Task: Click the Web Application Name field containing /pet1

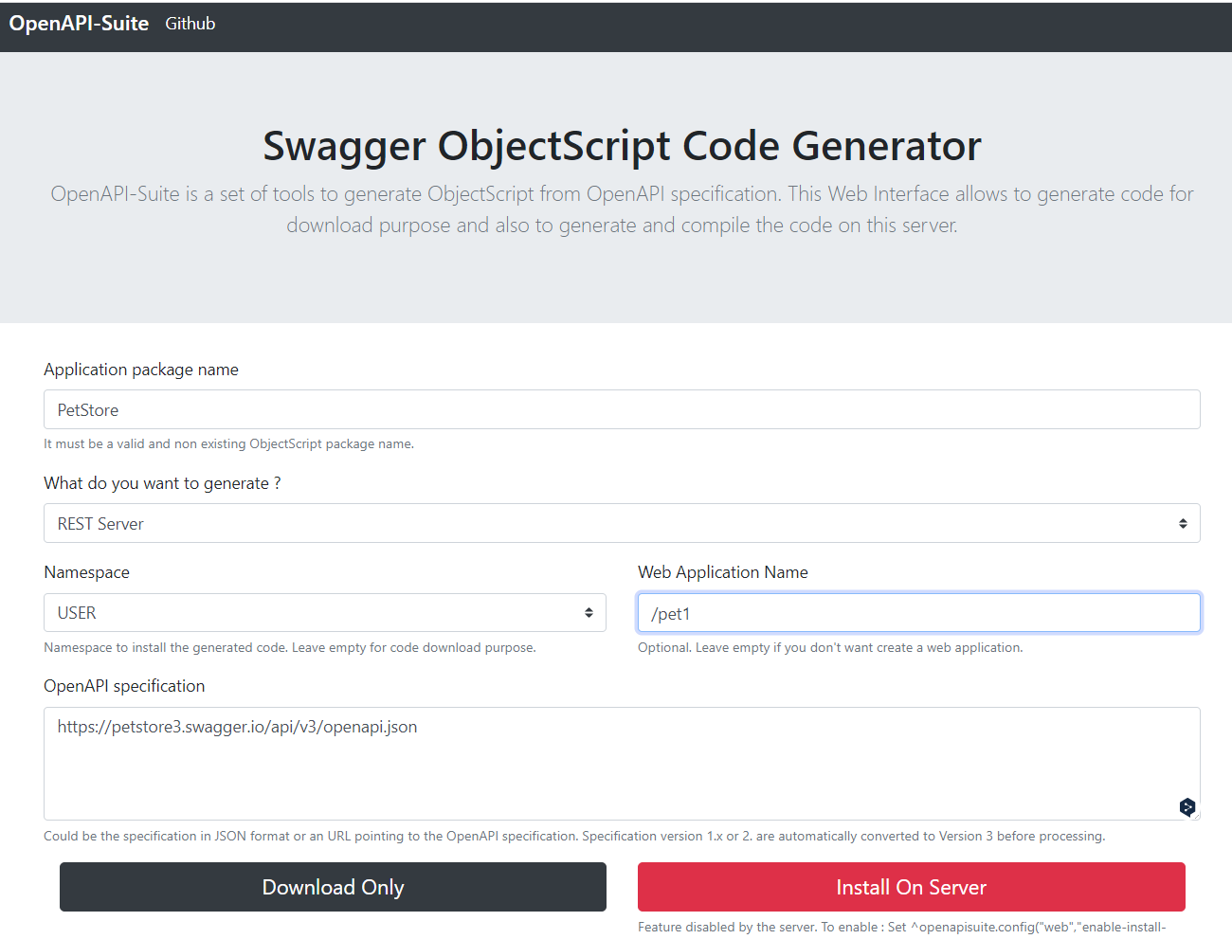Action: click(918, 613)
